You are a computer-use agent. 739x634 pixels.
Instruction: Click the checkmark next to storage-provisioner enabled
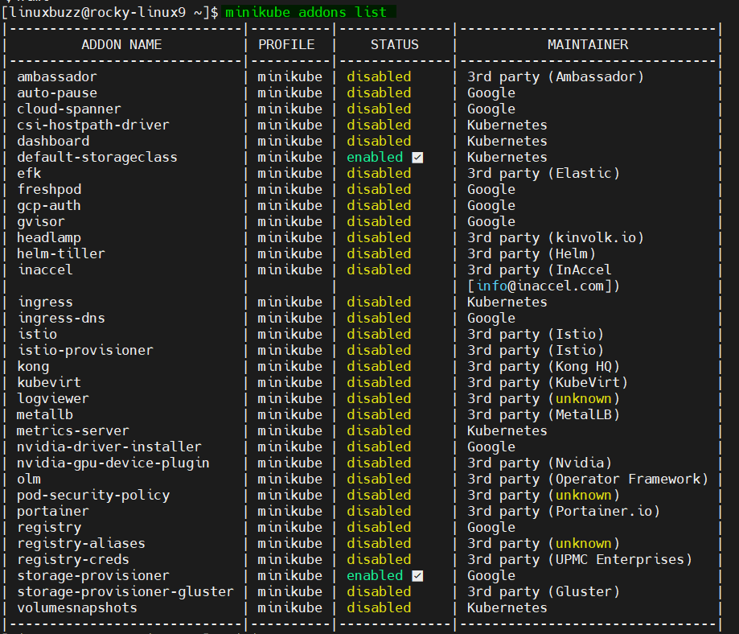tap(417, 576)
